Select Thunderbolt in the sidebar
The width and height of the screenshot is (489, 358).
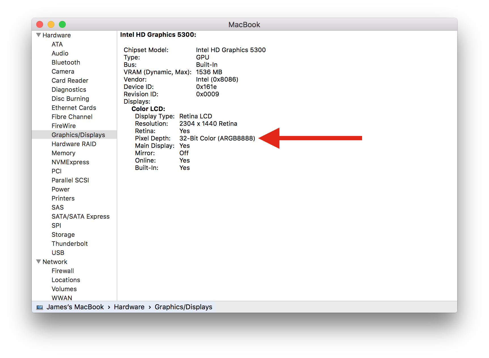(x=70, y=244)
